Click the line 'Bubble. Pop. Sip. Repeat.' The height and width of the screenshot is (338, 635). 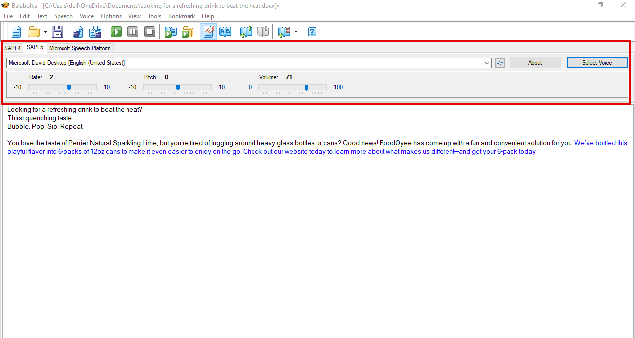[46, 127]
